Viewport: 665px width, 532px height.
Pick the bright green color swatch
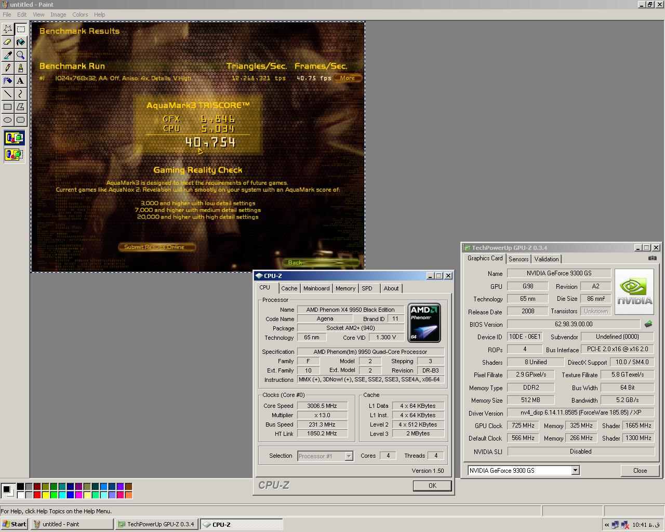pos(54,495)
